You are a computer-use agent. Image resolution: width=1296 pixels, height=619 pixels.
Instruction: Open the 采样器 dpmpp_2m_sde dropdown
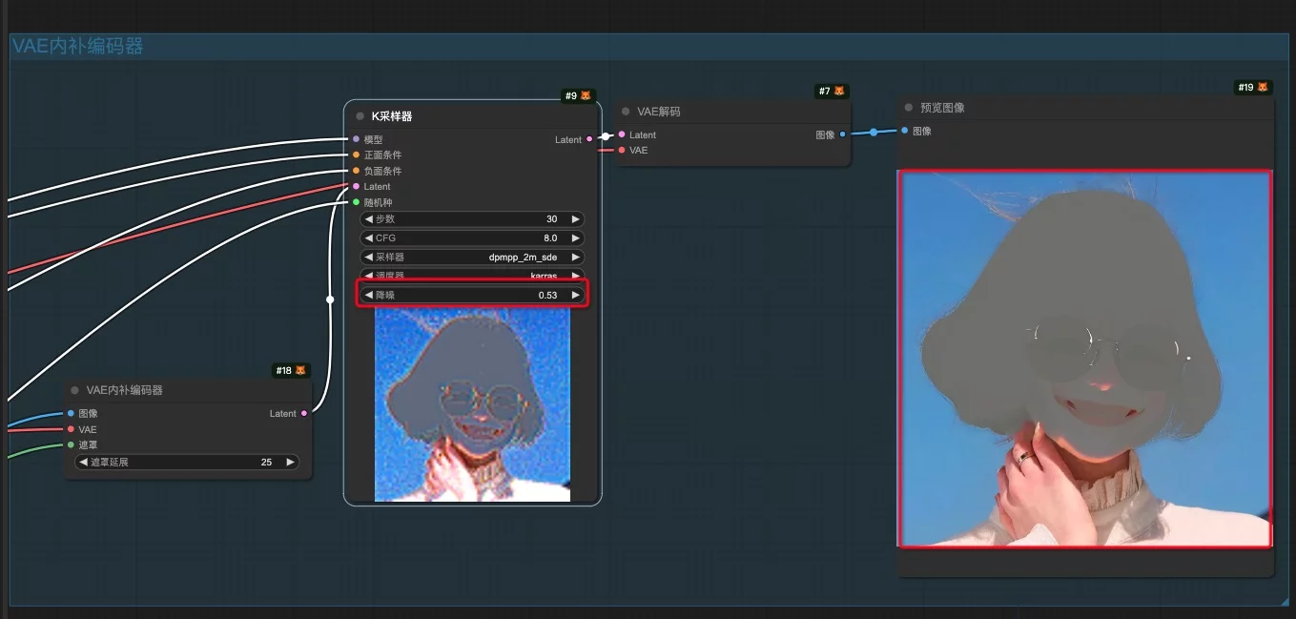click(x=472, y=258)
